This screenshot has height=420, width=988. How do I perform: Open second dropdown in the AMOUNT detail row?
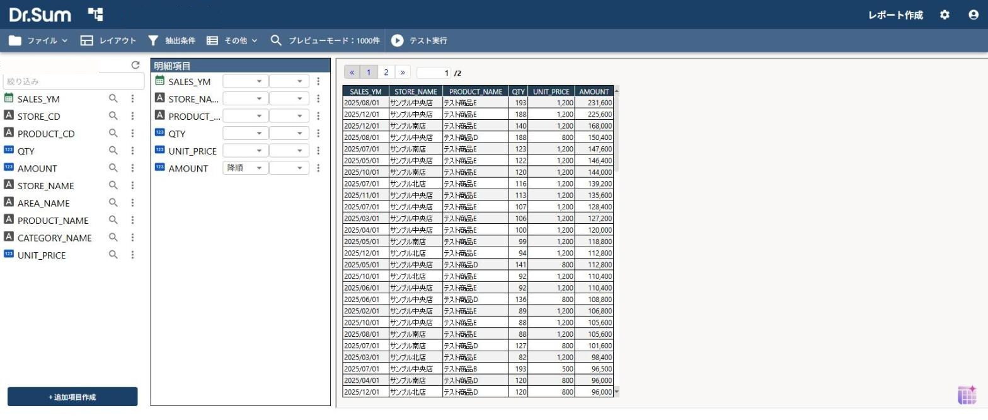(289, 168)
